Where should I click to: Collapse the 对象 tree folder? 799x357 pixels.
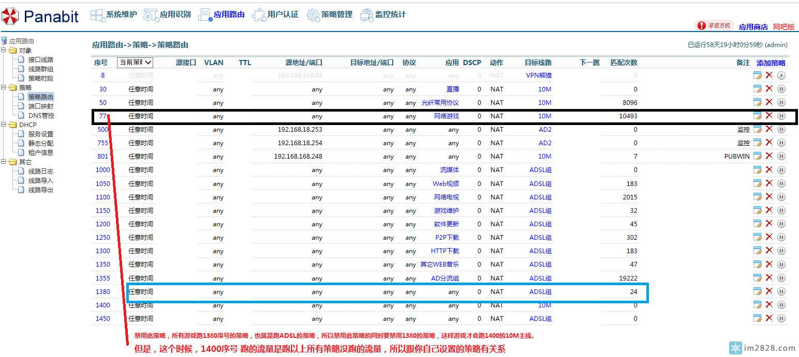tap(4, 51)
